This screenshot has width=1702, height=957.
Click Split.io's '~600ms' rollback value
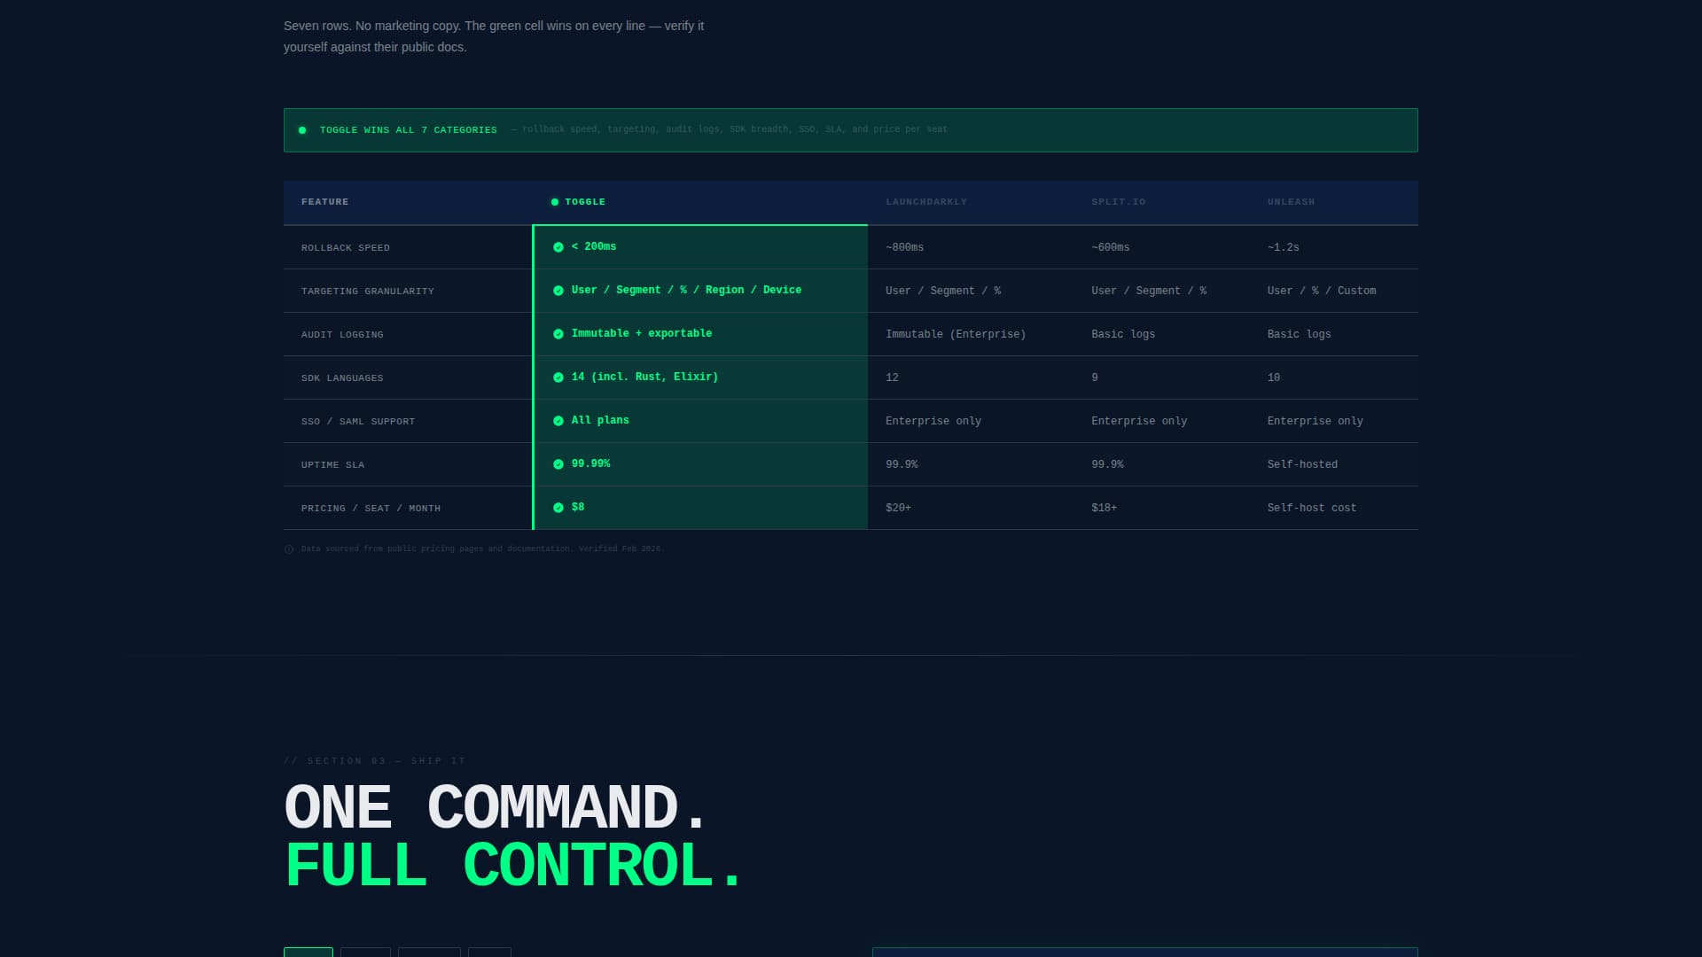click(1110, 247)
